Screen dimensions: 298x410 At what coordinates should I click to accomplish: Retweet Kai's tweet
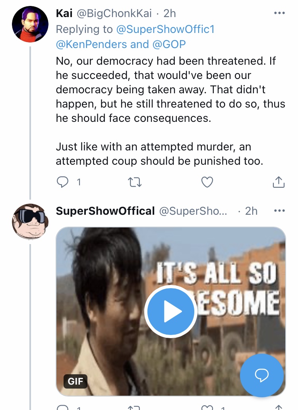(x=135, y=182)
